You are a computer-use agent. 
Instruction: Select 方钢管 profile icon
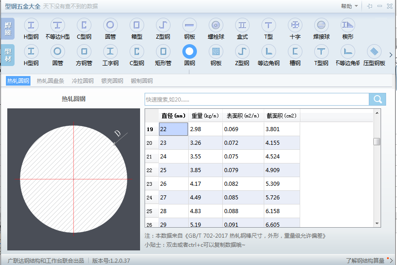tap(84, 51)
